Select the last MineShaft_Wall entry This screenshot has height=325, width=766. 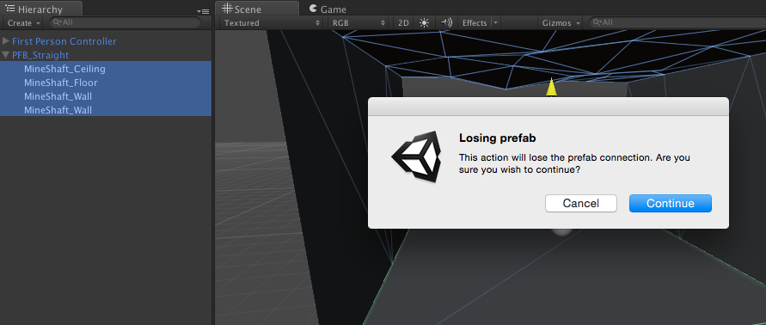[x=106, y=110]
